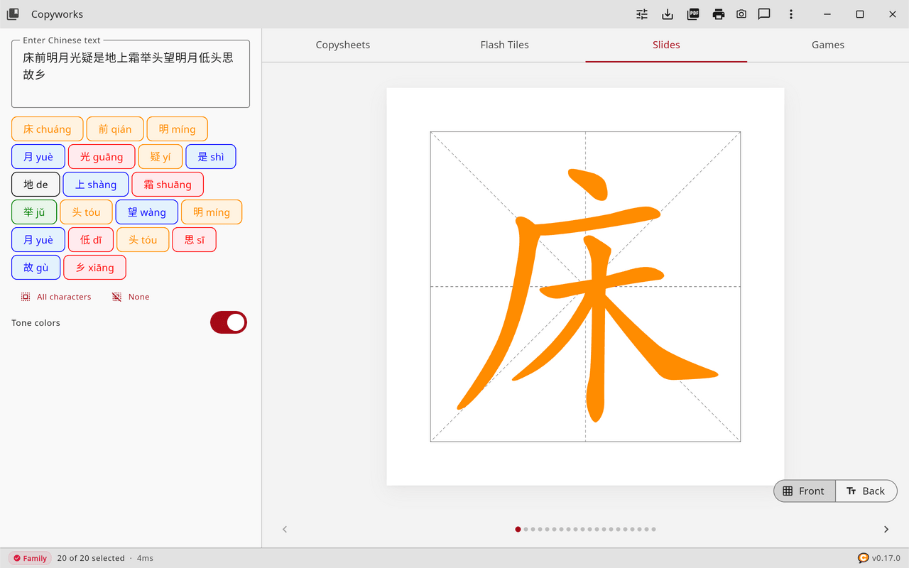The width and height of the screenshot is (909, 568).
Task: Click the select-all icon beside All characters
Action: 26,297
